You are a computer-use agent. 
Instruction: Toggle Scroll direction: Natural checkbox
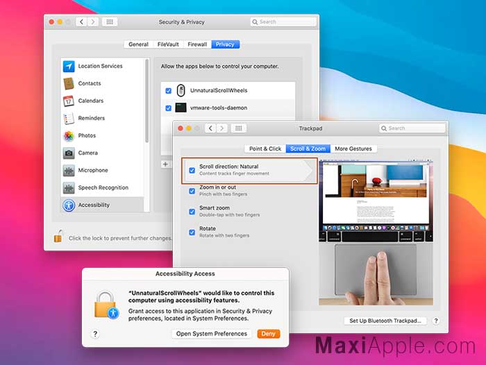pyautogui.click(x=192, y=170)
